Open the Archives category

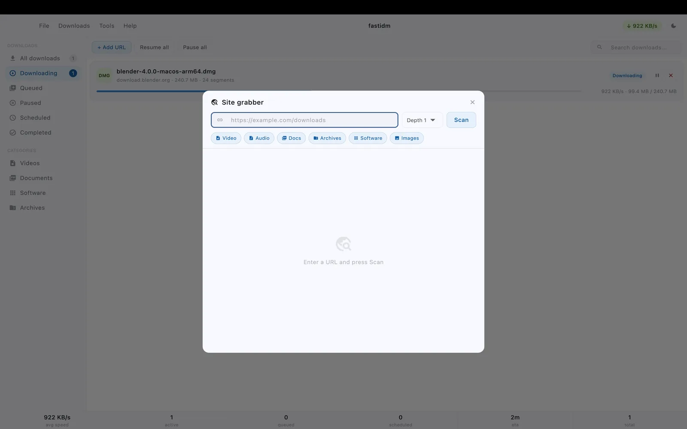click(43, 208)
